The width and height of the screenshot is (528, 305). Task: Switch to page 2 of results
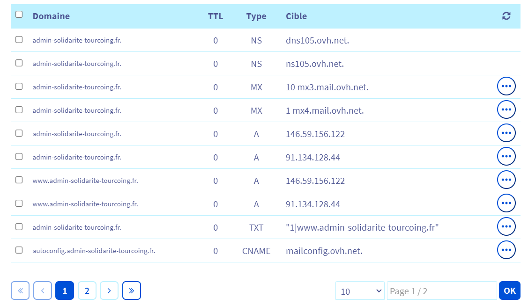[x=87, y=291]
